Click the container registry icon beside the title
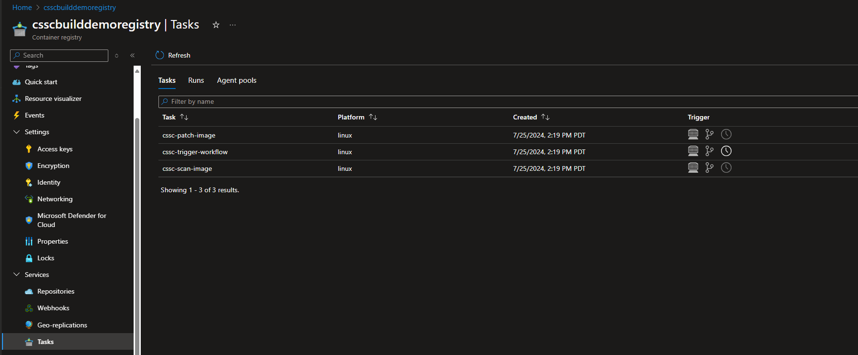858x355 pixels. coord(20,29)
